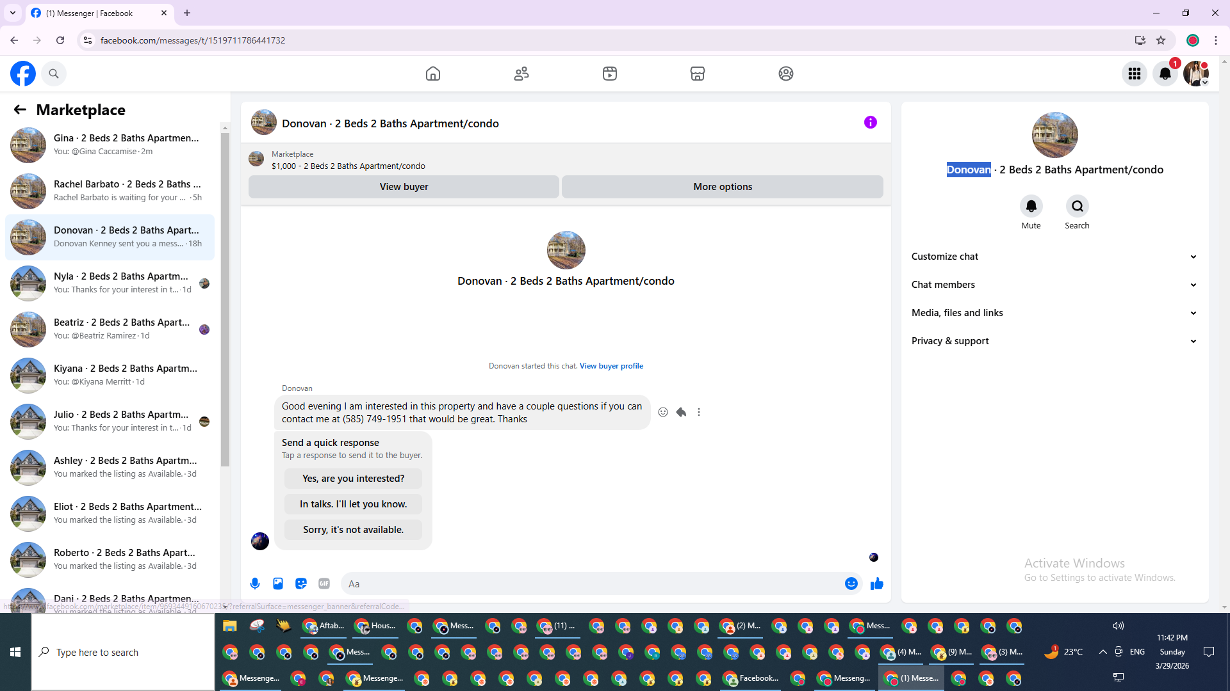Open the Friends icon in top navigation

pos(521,74)
